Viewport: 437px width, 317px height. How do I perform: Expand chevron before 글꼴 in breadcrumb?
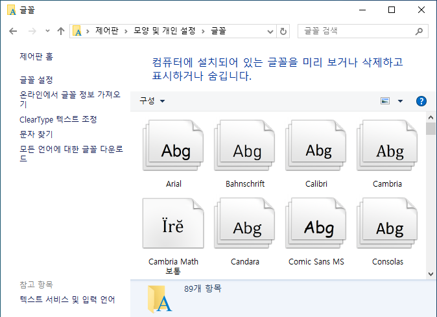(203, 31)
